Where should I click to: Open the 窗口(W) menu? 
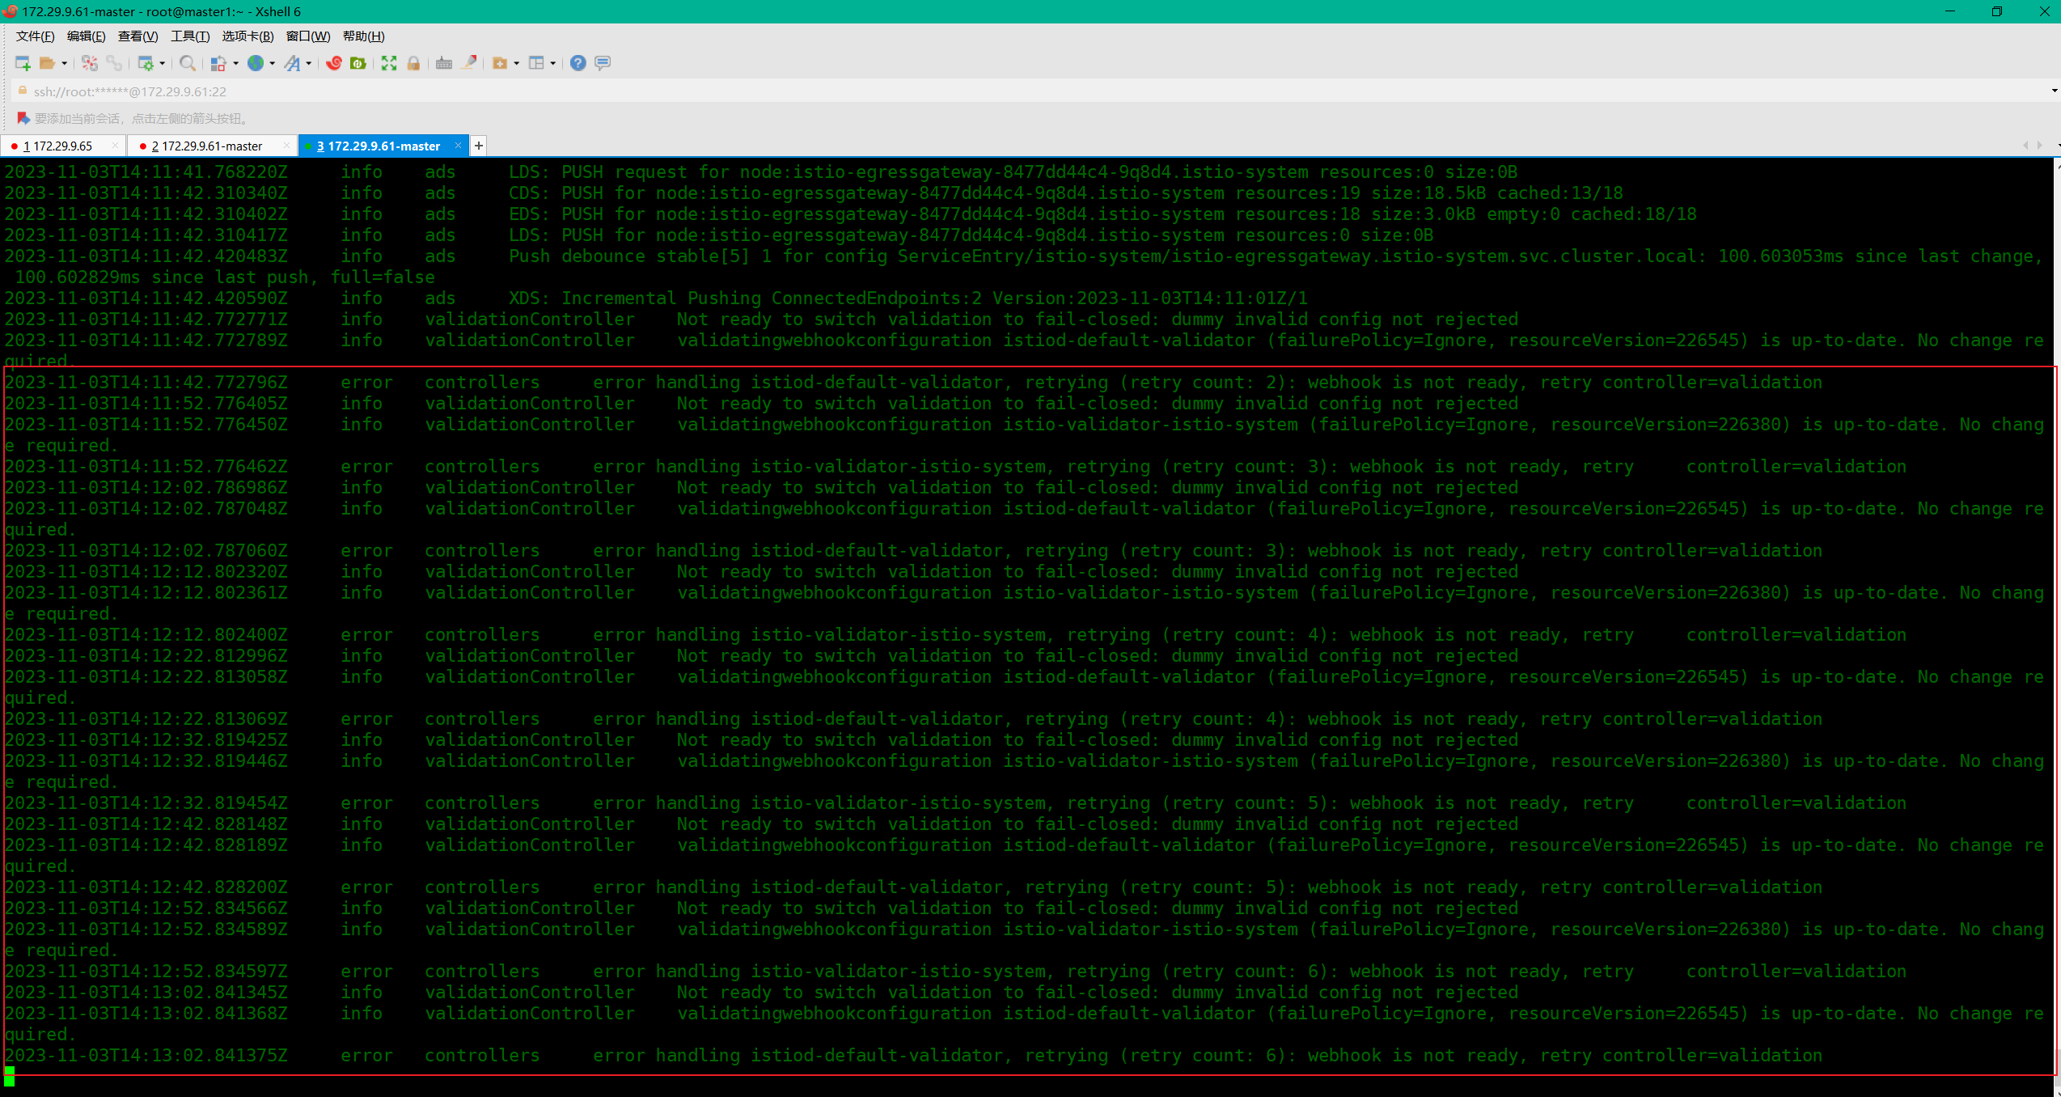308,36
